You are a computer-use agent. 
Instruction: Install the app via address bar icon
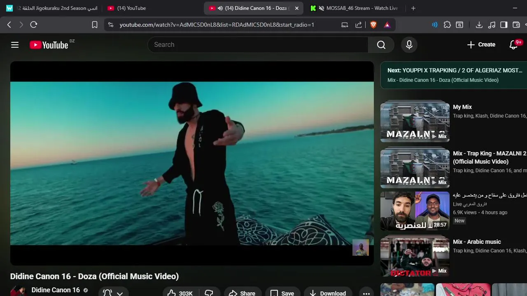point(345,25)
